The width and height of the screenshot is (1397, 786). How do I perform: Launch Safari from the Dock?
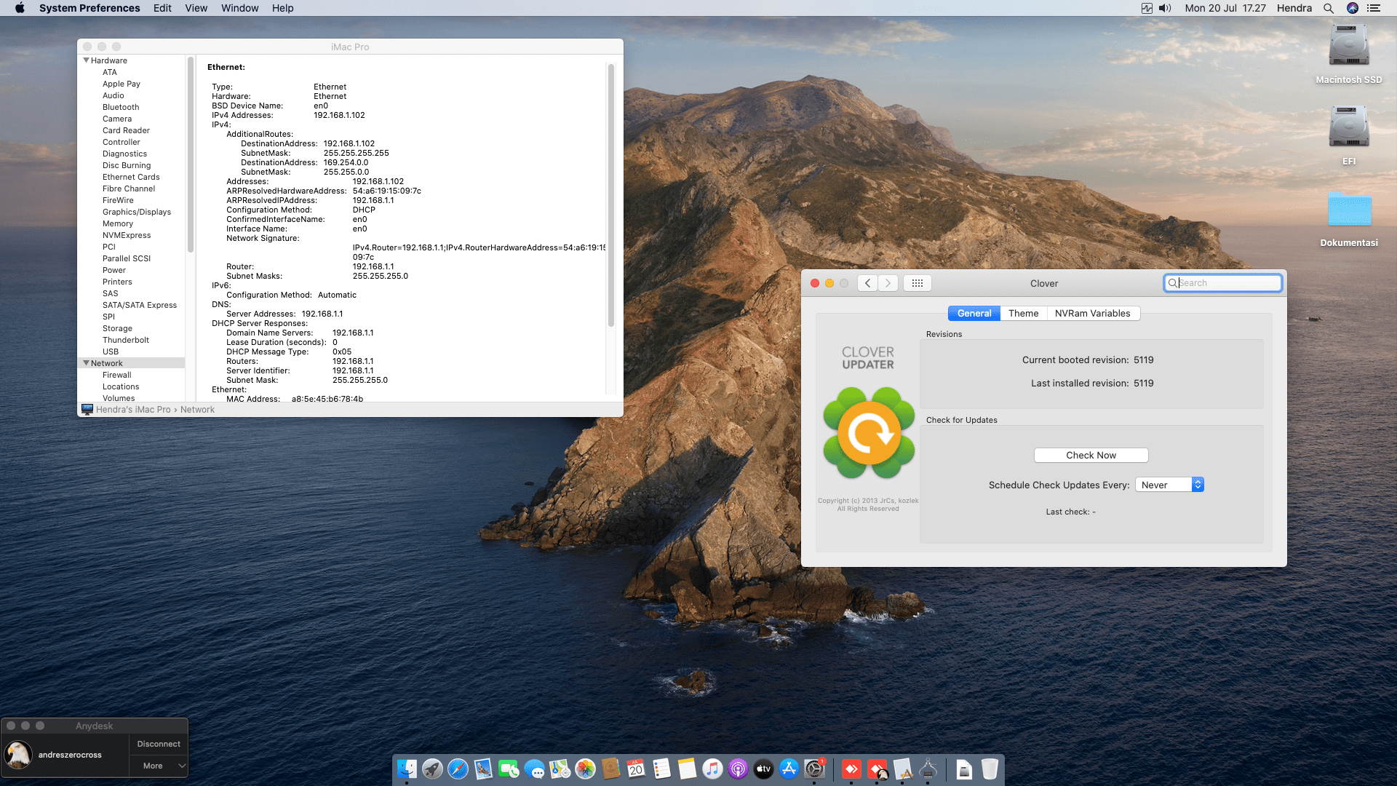458,769
